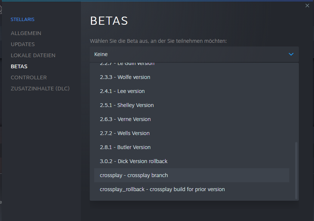Image resolution: width=314 pixels, height=221 pixels.
Task: Select 2.5.1 - Shelley Version
Action: pyautogui.click(x=192, y=105)
